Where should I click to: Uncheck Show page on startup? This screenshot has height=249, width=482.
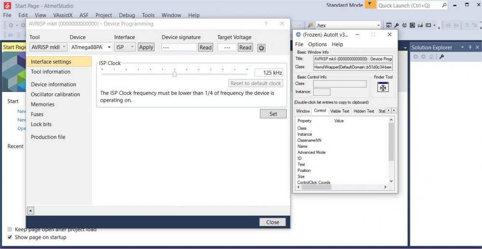10,237
